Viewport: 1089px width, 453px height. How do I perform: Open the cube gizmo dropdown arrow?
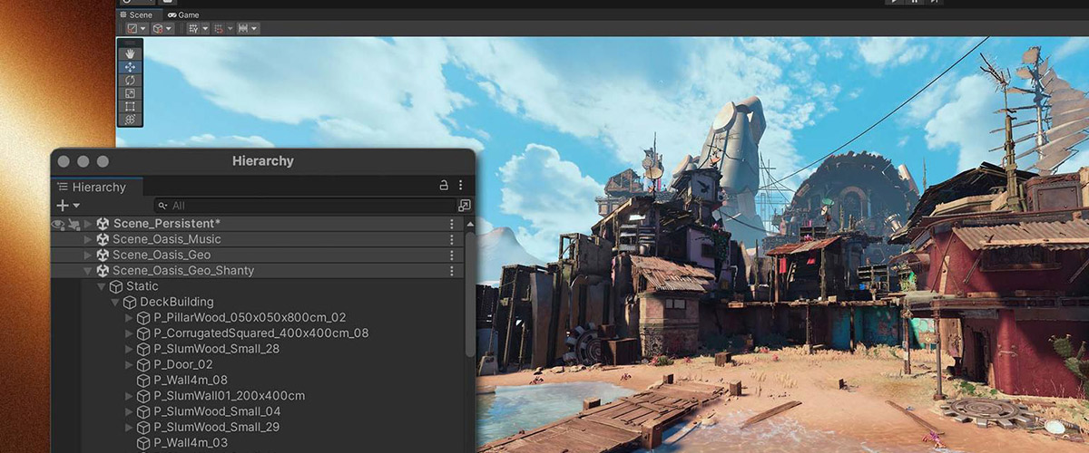click(x=169, y=28)
